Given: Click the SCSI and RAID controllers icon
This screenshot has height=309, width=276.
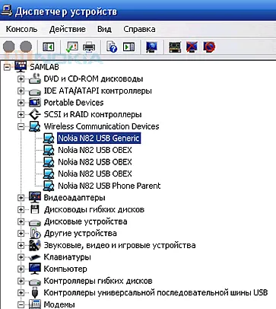Looking at the screenshot, I should [x=35, y=115].
